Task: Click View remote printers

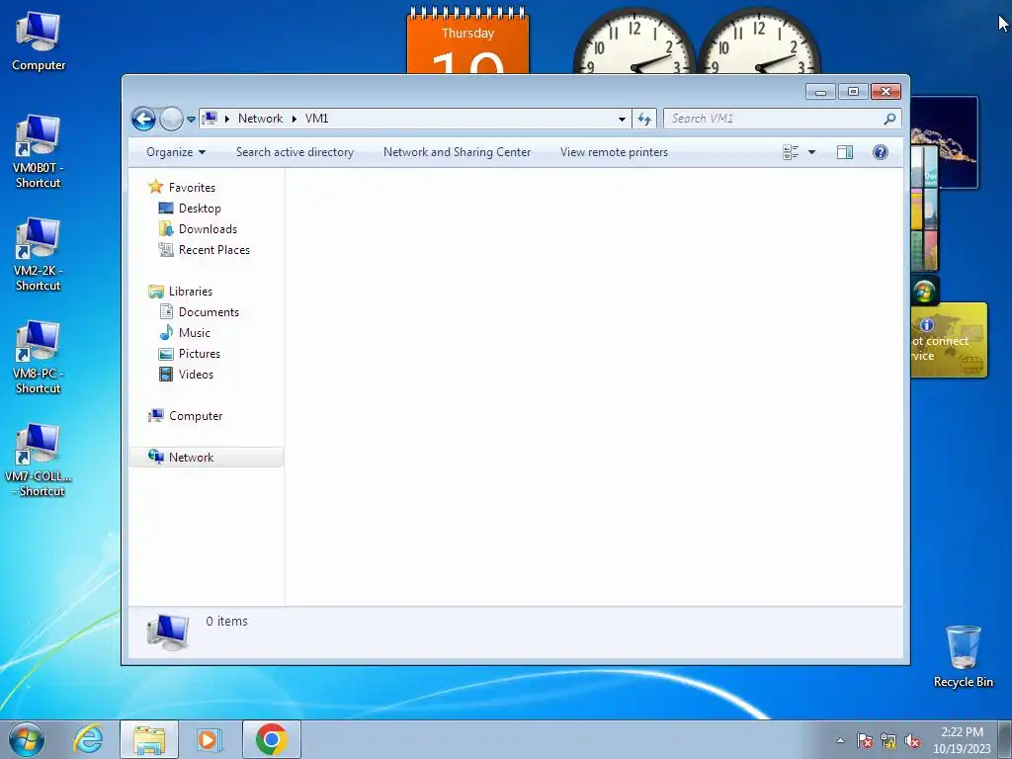Action: coord(614,152)
